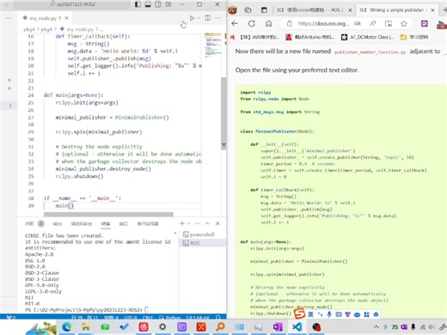Click the VS Code command center search box
This screenshot has width=447, height=335.
tap(71, 4)
